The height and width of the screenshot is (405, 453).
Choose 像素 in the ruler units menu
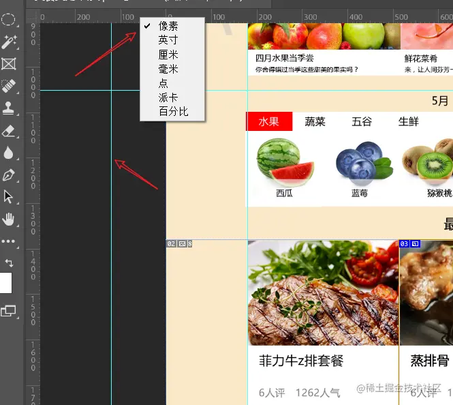pos(172,26)
